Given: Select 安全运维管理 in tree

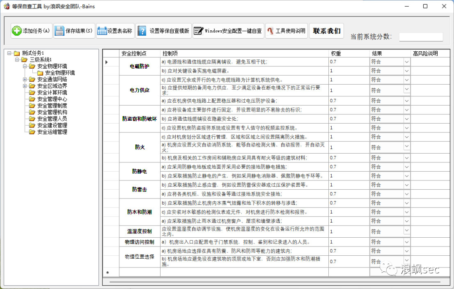Looking at the screenshot, I should click(52, 132).
